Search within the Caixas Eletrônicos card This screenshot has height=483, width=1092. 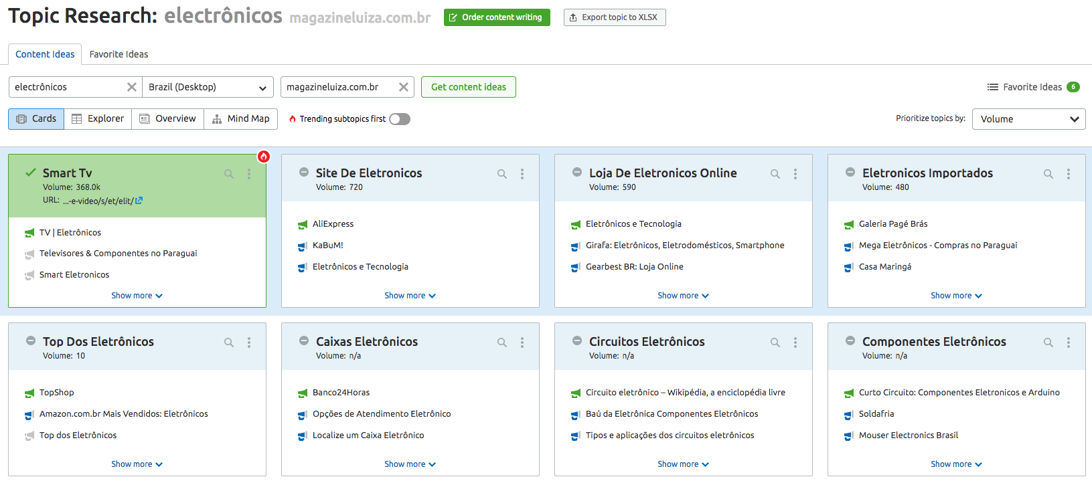[502, 343]
